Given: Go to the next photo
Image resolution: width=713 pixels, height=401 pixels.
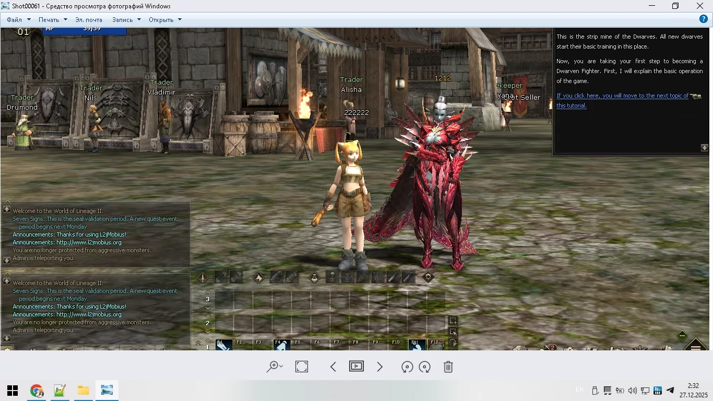Looking at the screenshot, I should (x=380, y=367).
